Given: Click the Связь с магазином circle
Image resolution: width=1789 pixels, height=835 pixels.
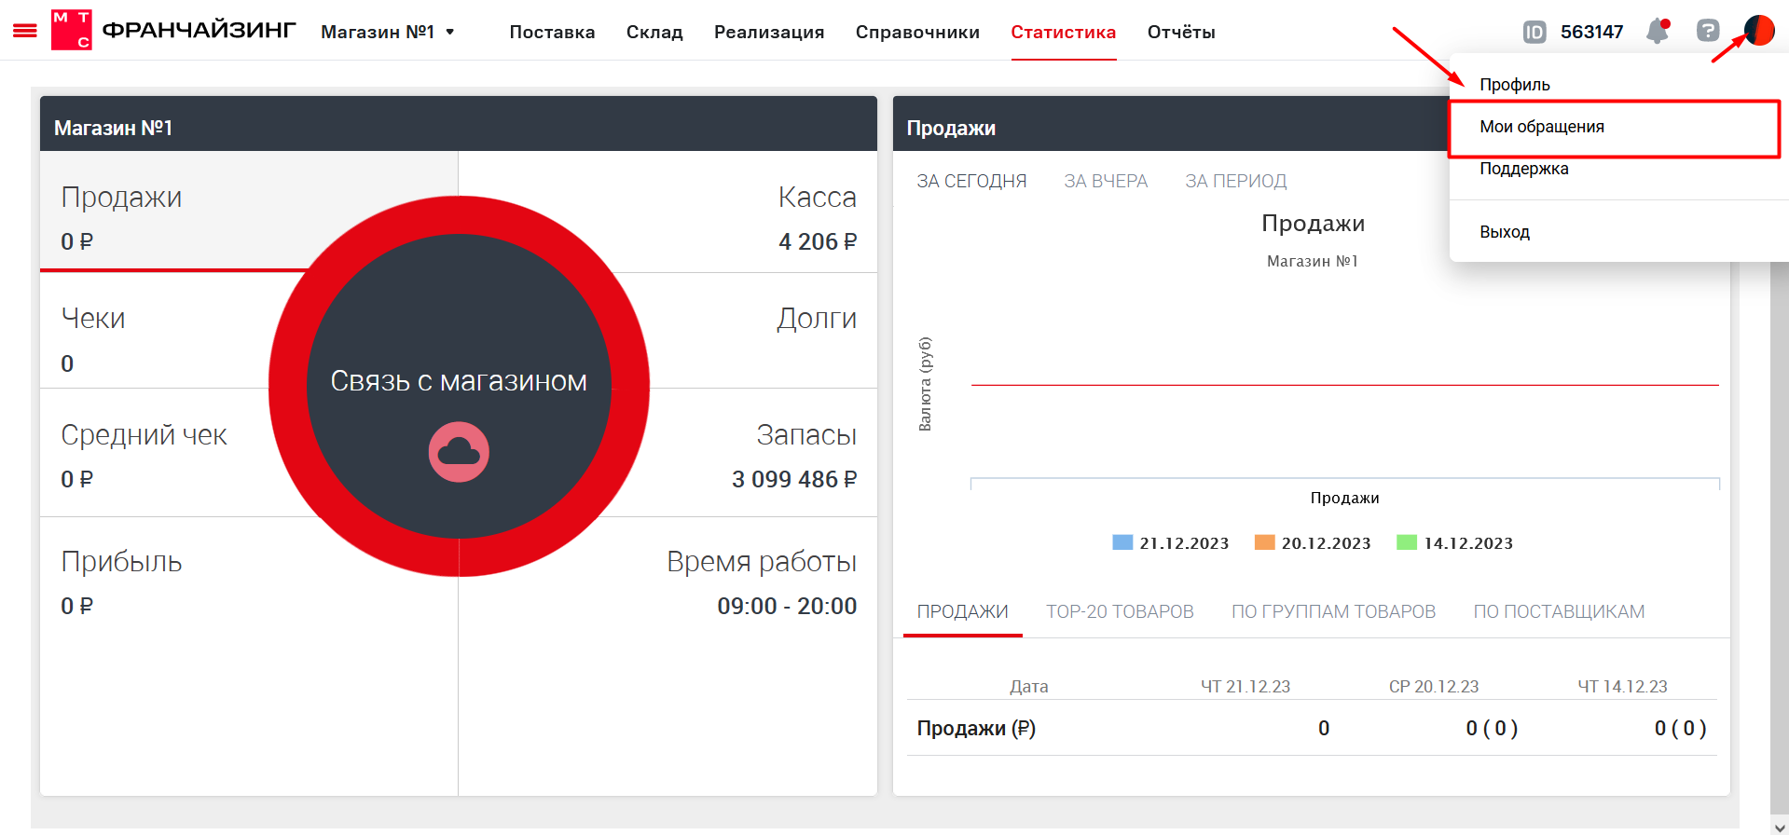Looking at the screenshot, I should pyautogui.click(x=459, y=386).
